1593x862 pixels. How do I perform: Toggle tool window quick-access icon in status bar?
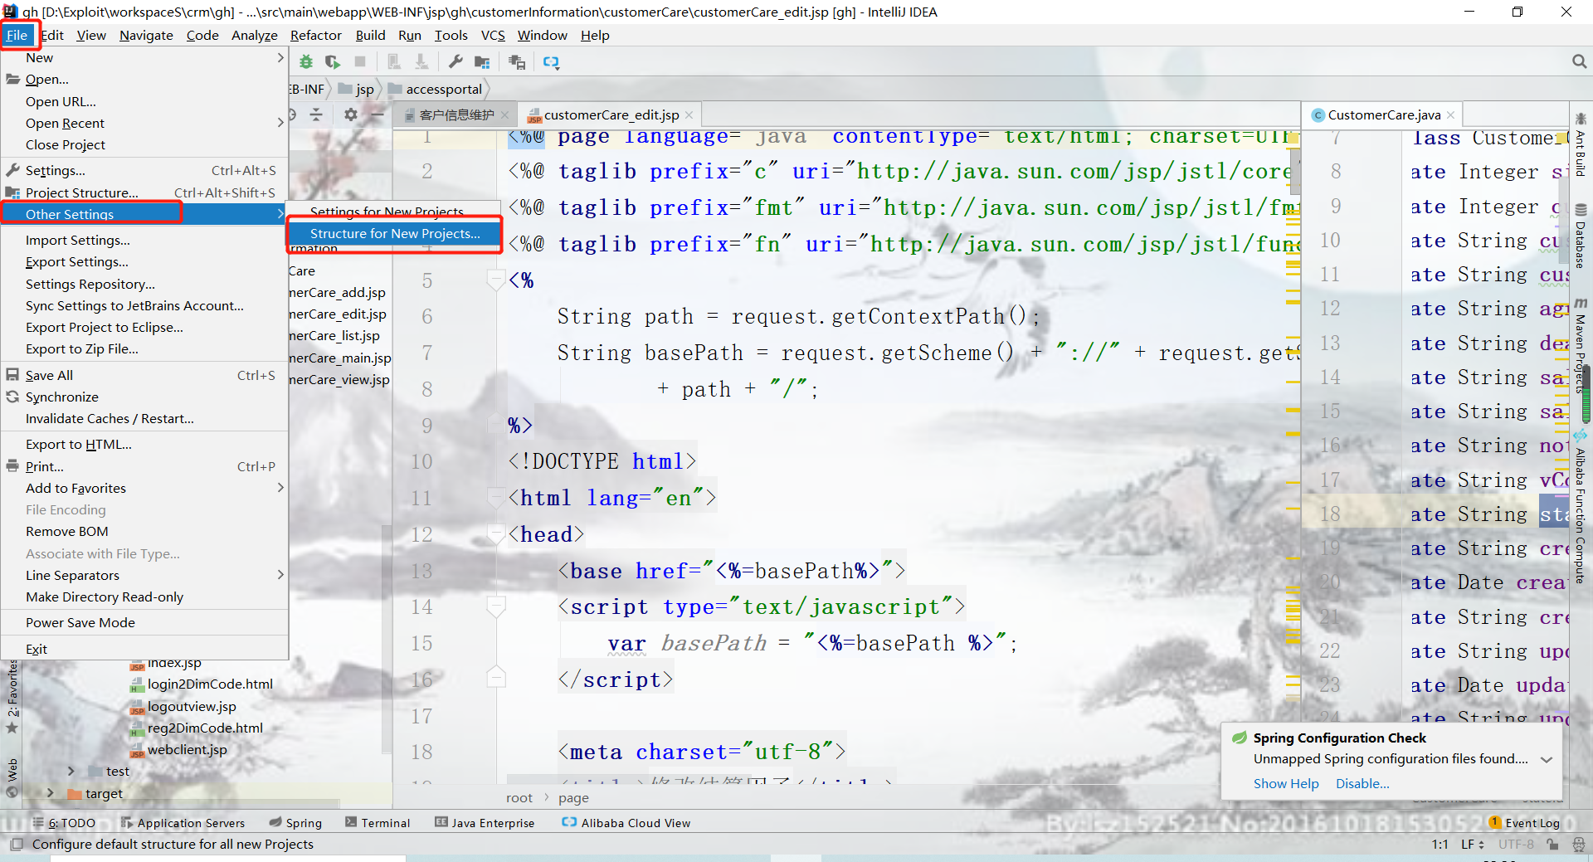[16, 845]
